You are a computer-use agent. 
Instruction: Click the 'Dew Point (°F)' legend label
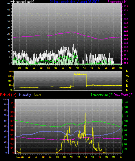123,95
